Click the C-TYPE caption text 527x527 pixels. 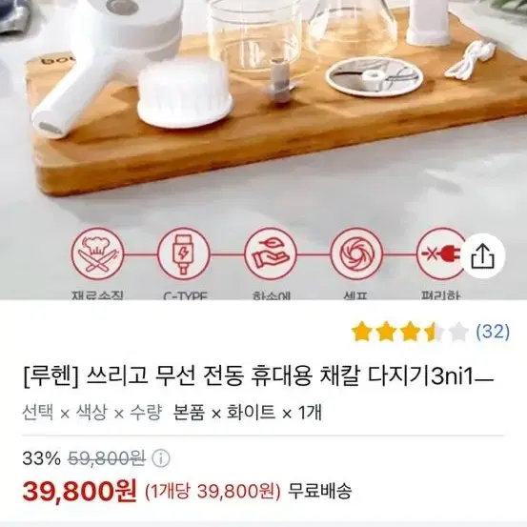185,295
